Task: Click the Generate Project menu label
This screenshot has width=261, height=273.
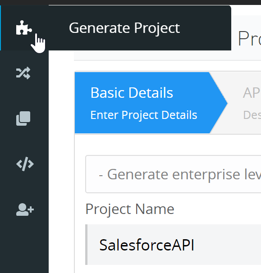Action: click(x=124, y=28)
